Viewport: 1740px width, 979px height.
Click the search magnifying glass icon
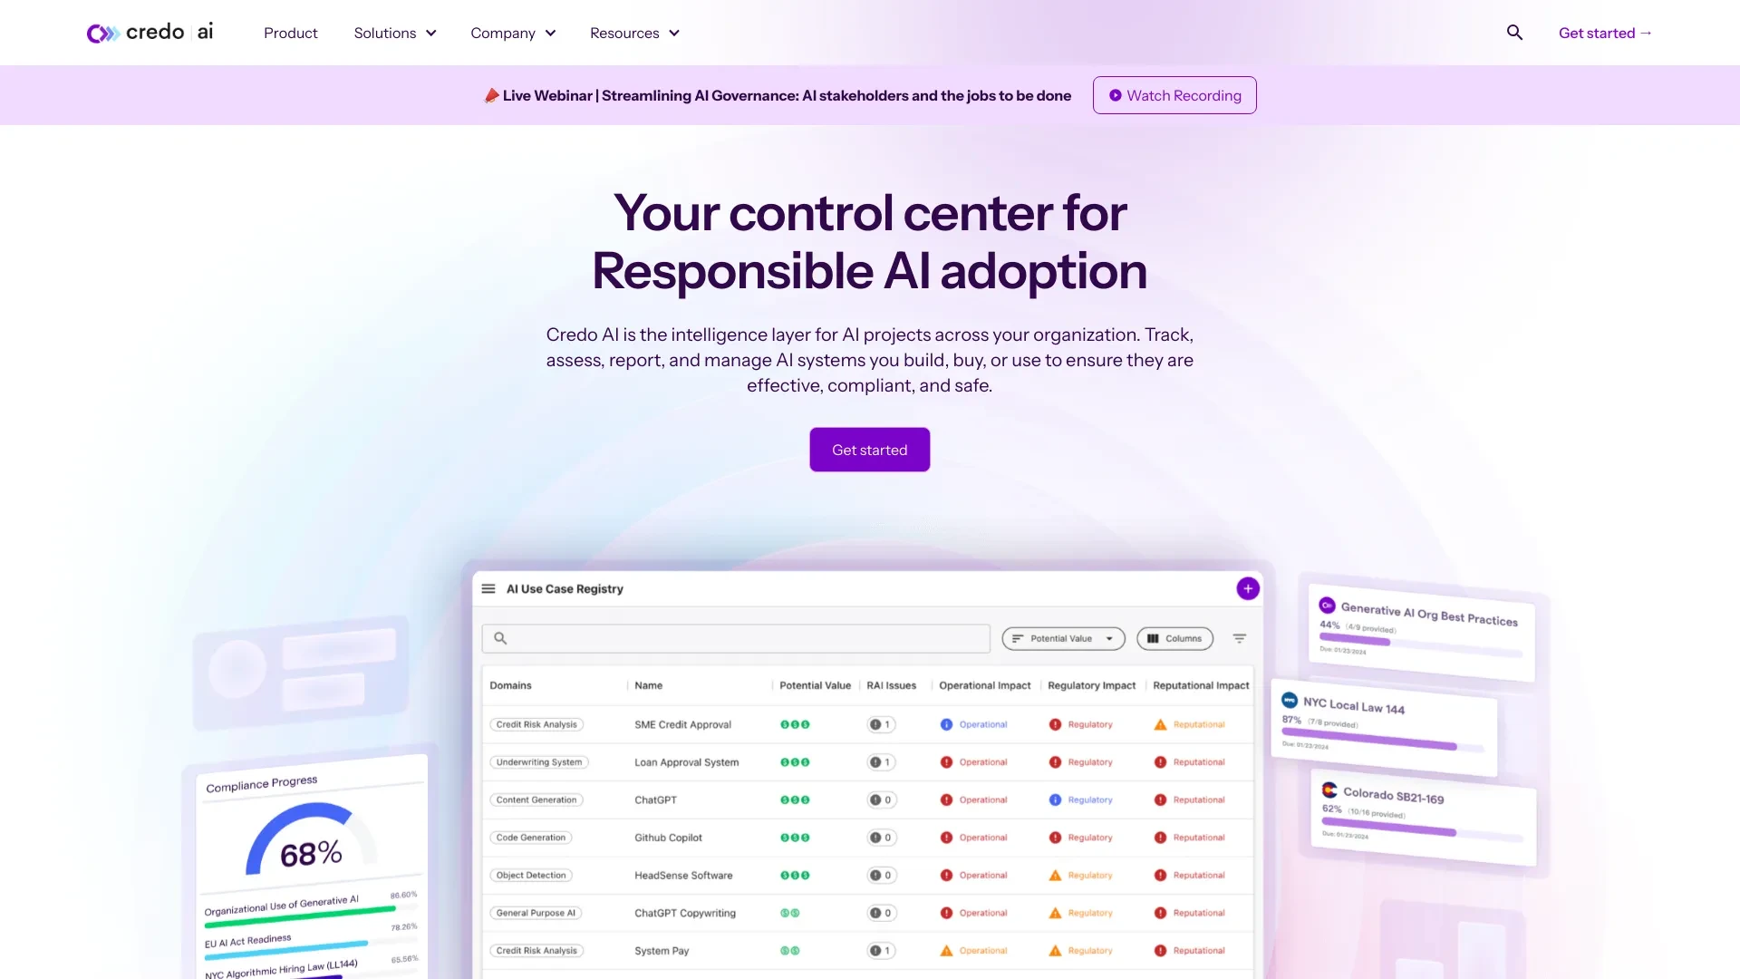coord(1514,31)
